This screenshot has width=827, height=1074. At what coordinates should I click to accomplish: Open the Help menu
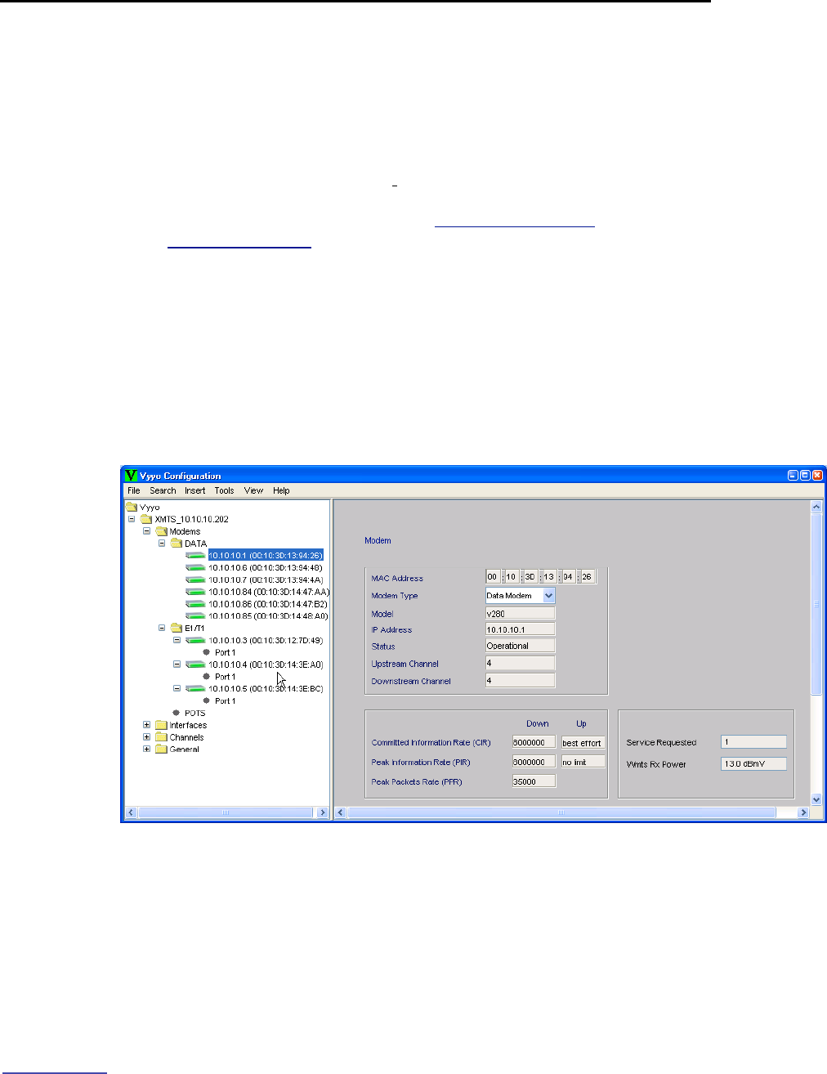point(281,490)
